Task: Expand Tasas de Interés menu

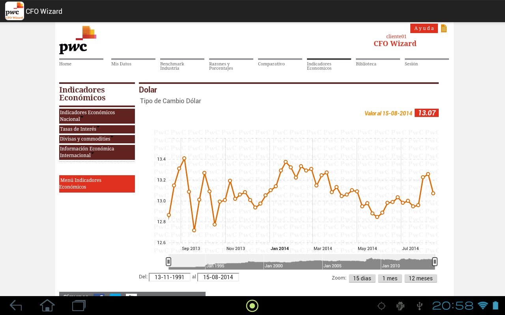Action: coord(97,129)
